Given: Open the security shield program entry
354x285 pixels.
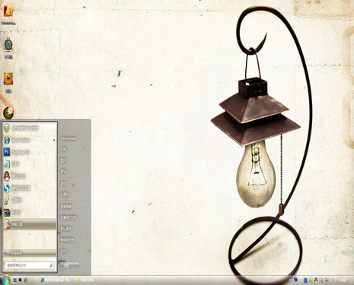Looking at the screenshot, I should [x=29, y=128].
